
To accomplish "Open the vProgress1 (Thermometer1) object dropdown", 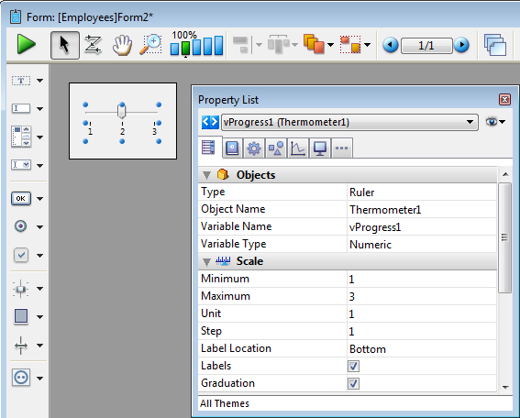I will coord(349,122).
